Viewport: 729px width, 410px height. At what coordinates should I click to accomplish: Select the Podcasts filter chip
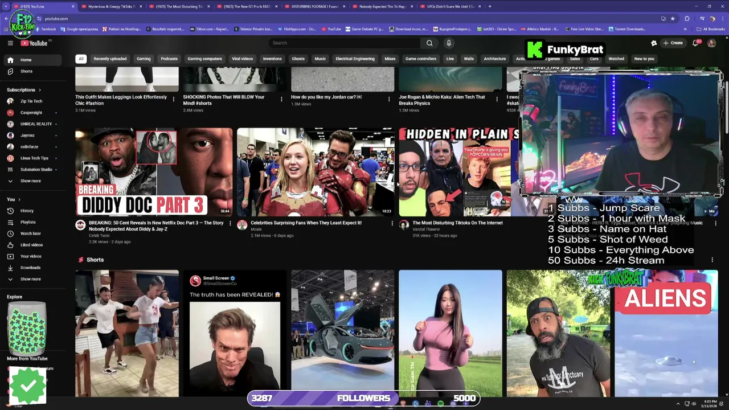(169, 59)
